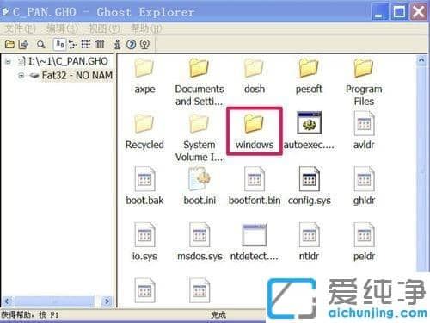Switch to details view
This screenshot has height=323, width=430.
click(x=99, y=45)
